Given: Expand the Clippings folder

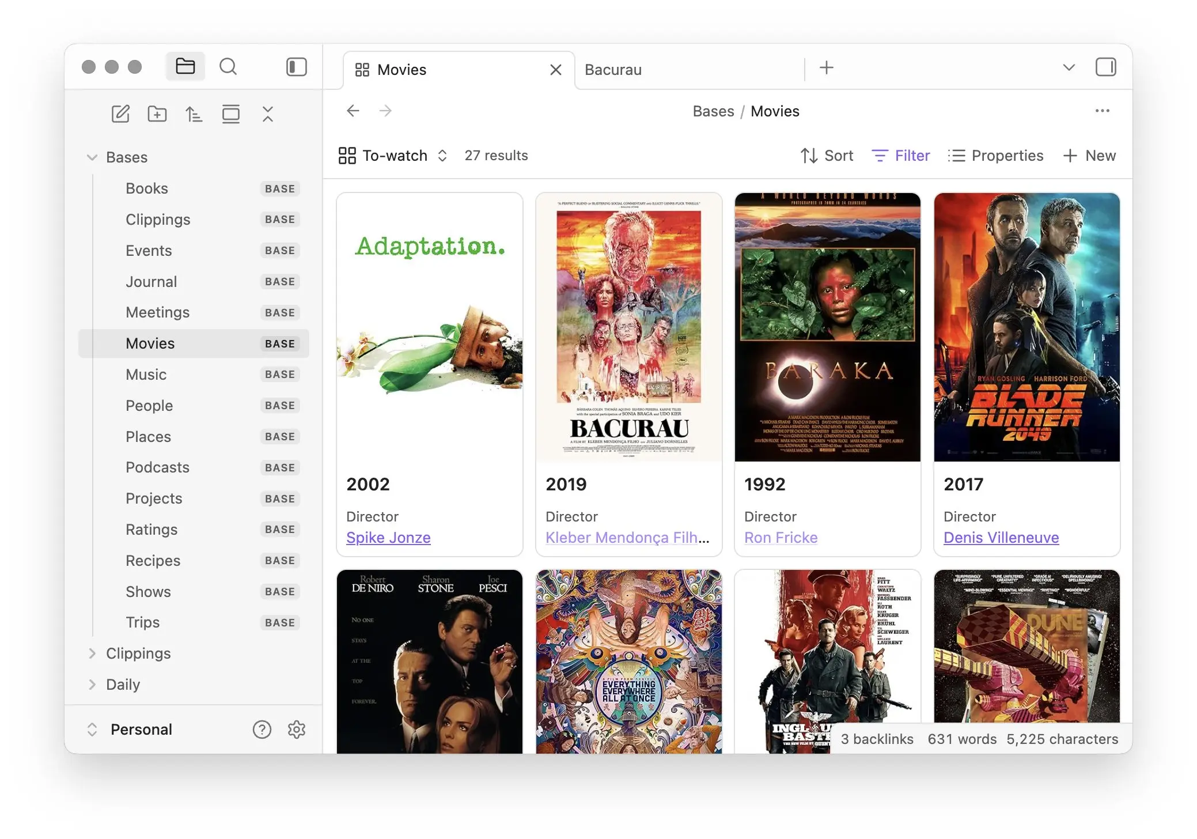Looking at the screenshot, I should point(138,653).
